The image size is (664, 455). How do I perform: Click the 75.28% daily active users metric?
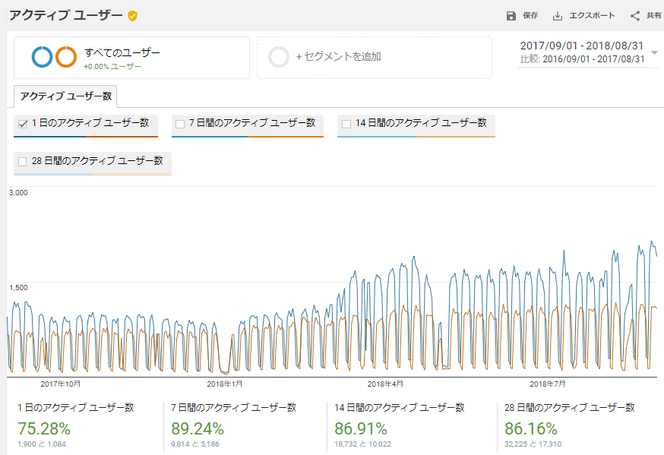44,428
